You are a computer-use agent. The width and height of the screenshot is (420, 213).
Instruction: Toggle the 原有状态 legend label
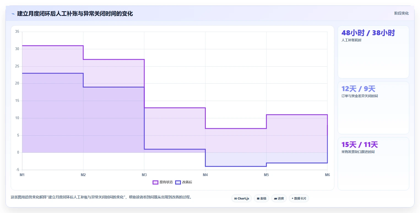pyautogui.click(x=166, y=182)
